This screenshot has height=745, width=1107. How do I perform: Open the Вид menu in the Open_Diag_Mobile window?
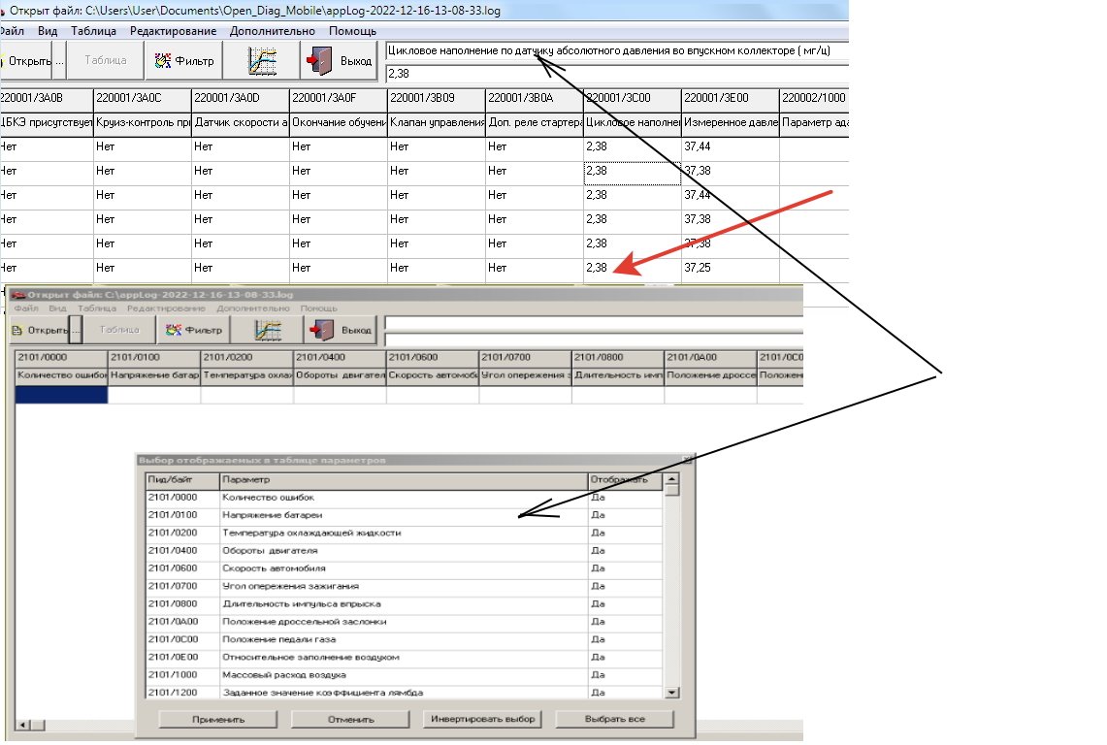click(48, 31)
